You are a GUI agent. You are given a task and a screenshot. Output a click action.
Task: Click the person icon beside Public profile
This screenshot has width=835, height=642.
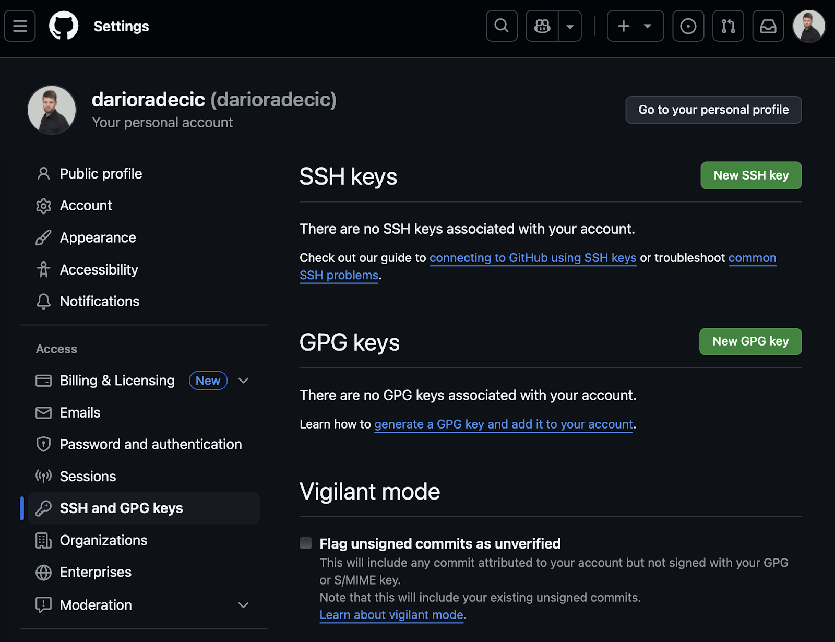pos(44,174)
